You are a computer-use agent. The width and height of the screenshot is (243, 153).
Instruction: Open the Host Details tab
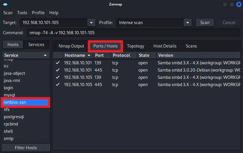tap(165, 46)
